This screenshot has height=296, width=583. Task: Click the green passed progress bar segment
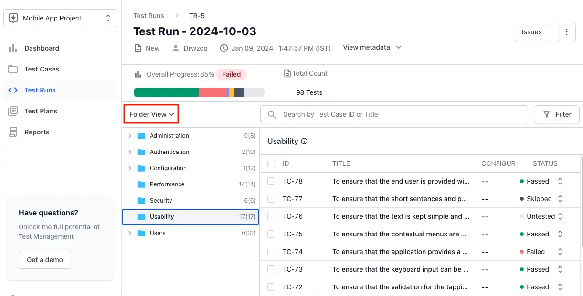pyautogui.click(x=166, y=92)
